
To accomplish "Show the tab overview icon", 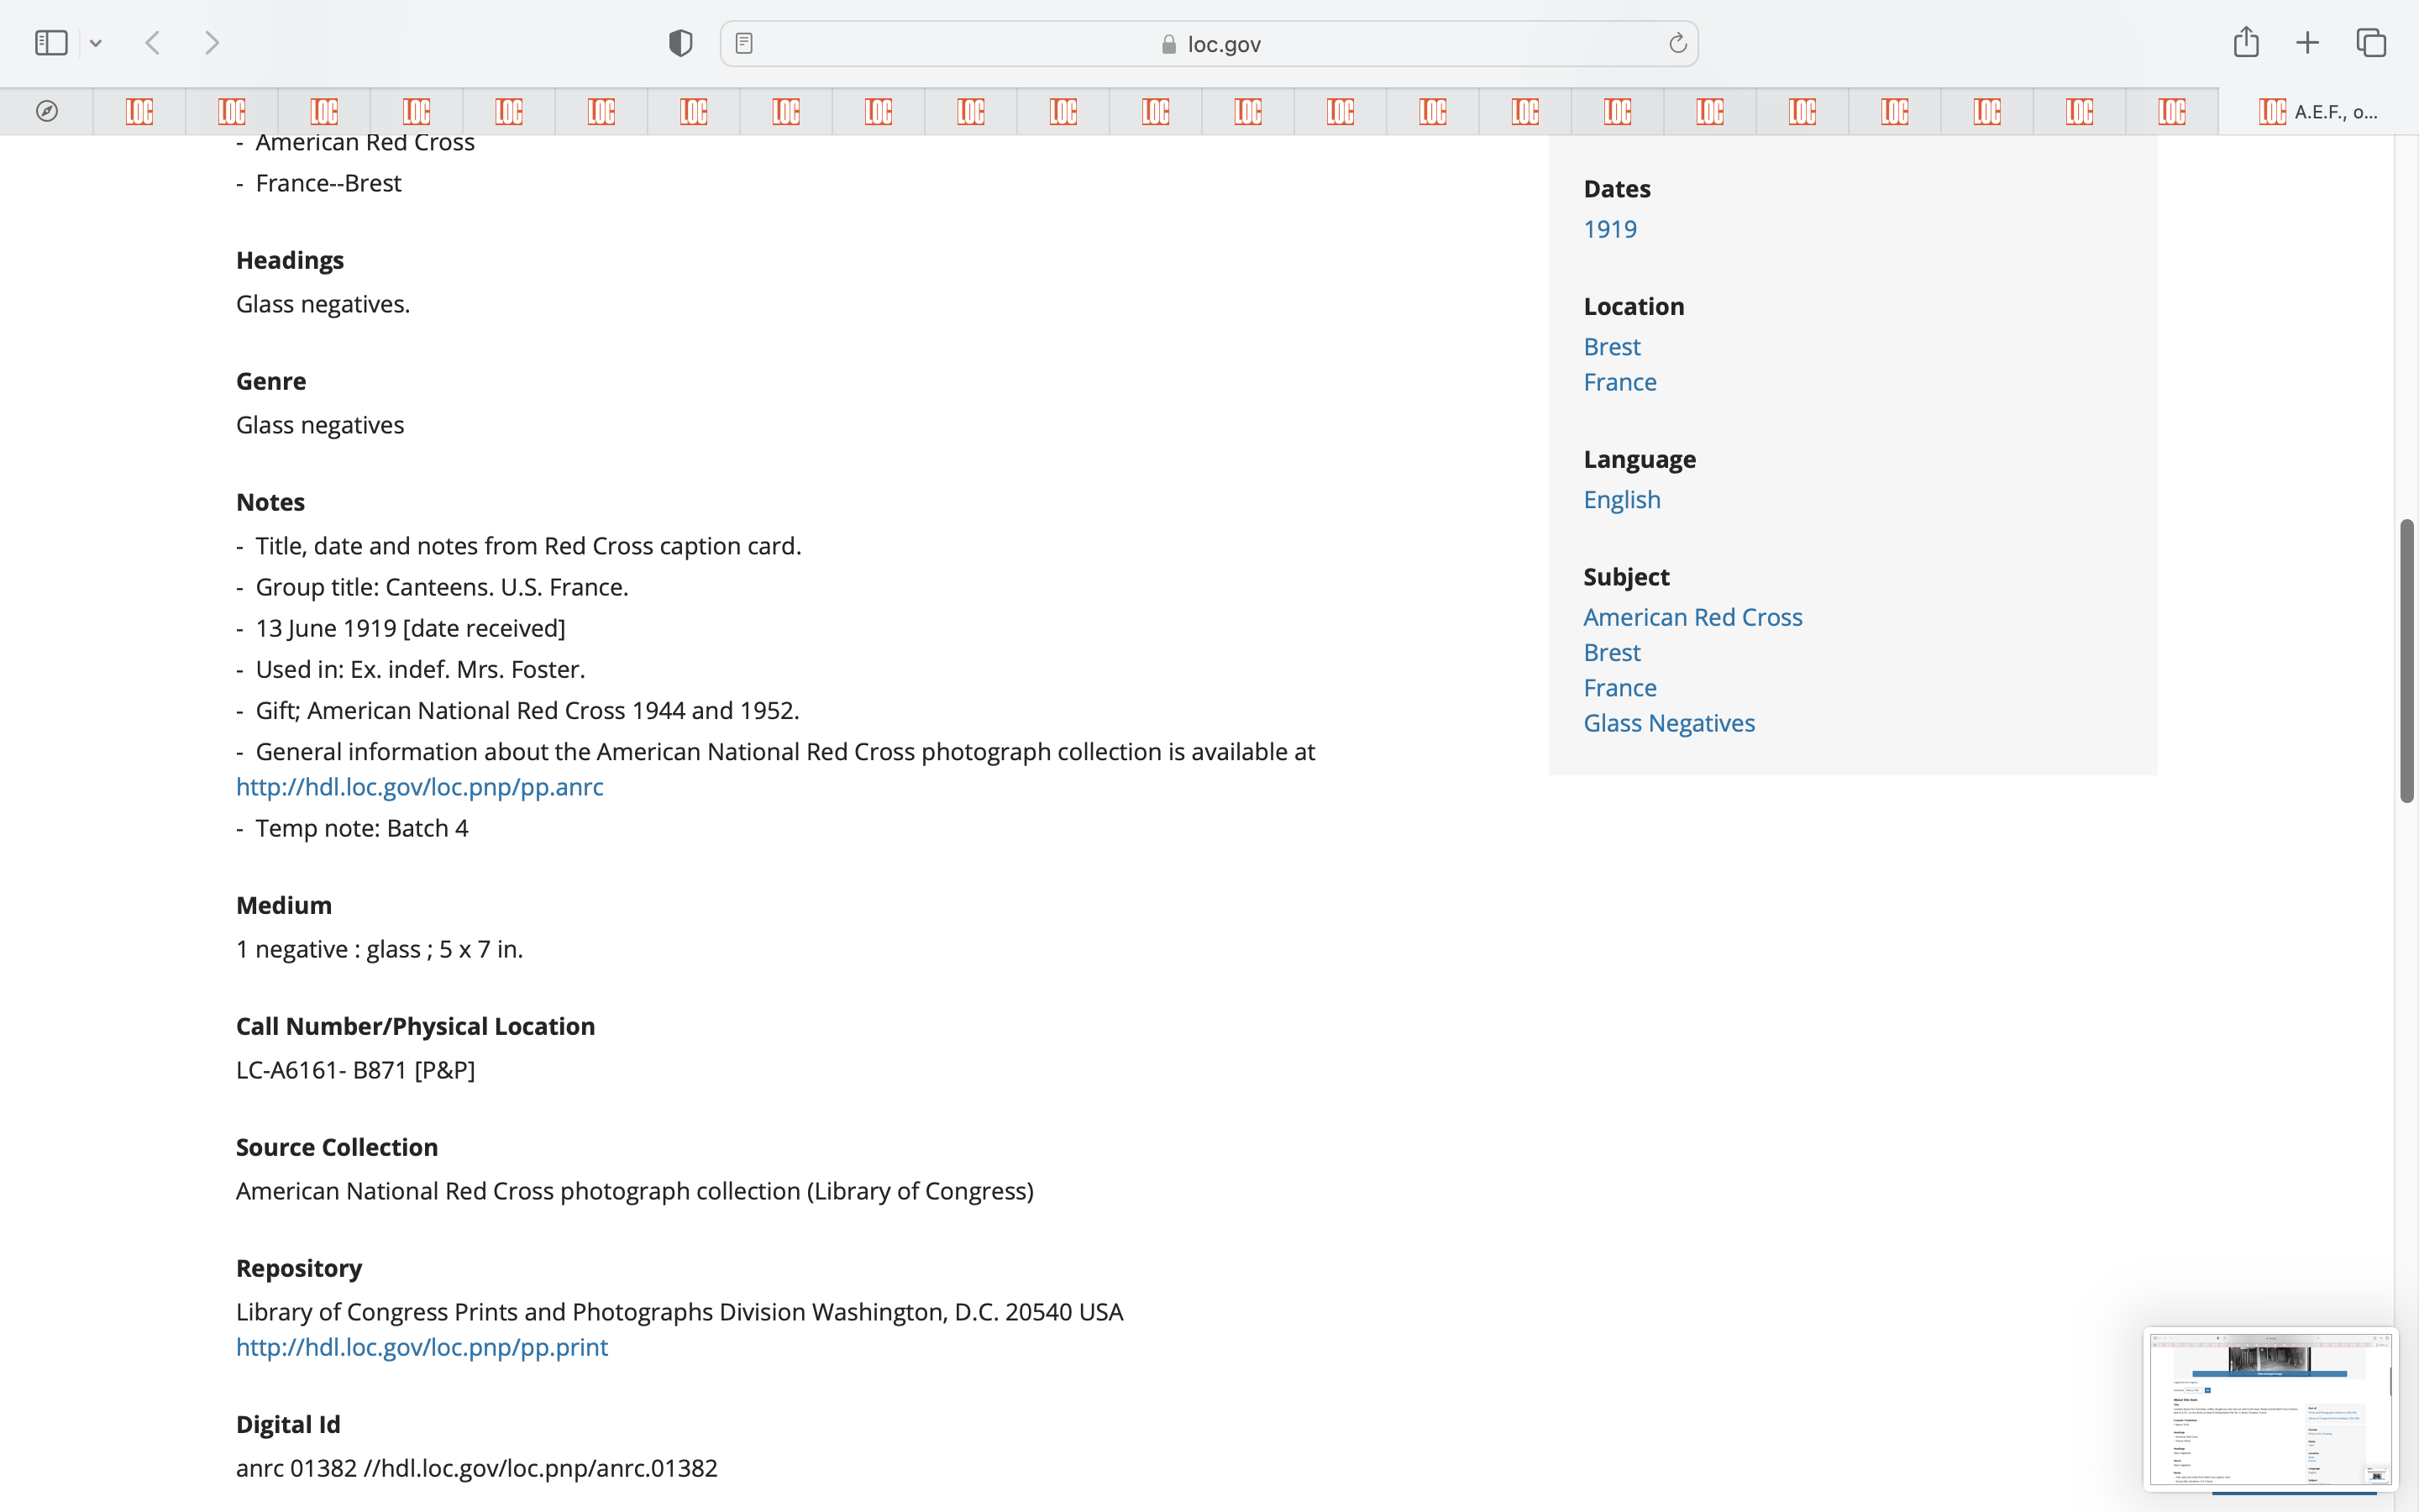I will [2371, 43].
